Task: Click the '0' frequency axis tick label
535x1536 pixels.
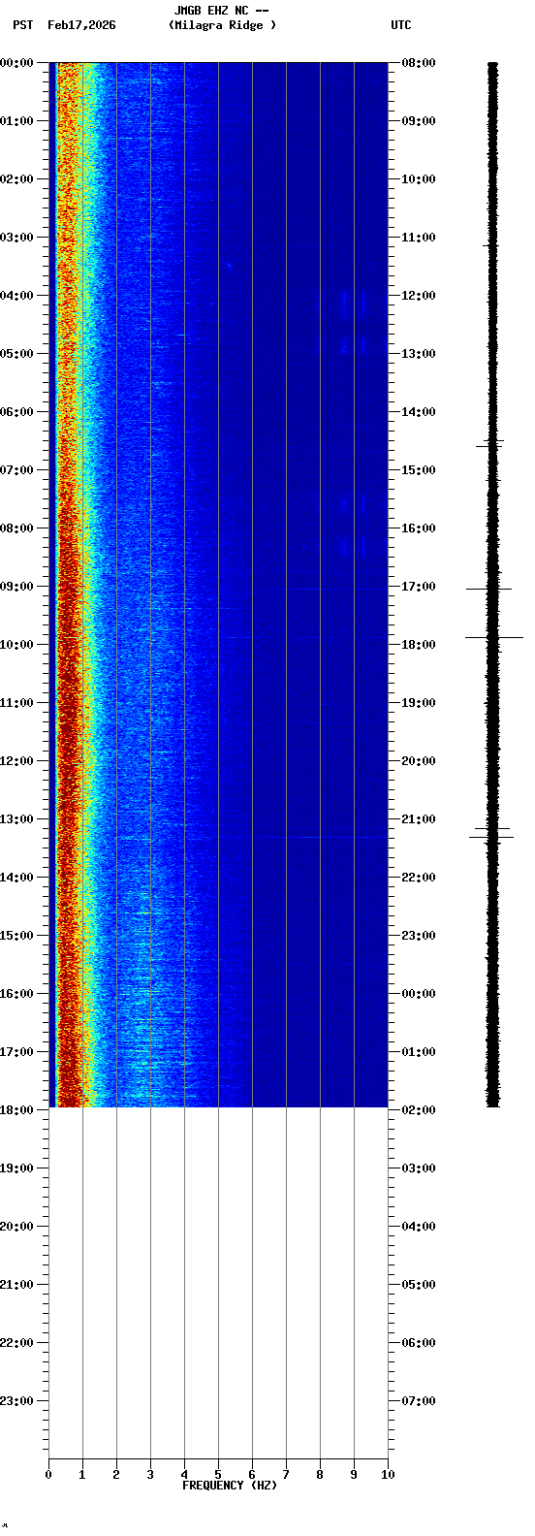Action: pyautogui.click(x=48, y=1475)
